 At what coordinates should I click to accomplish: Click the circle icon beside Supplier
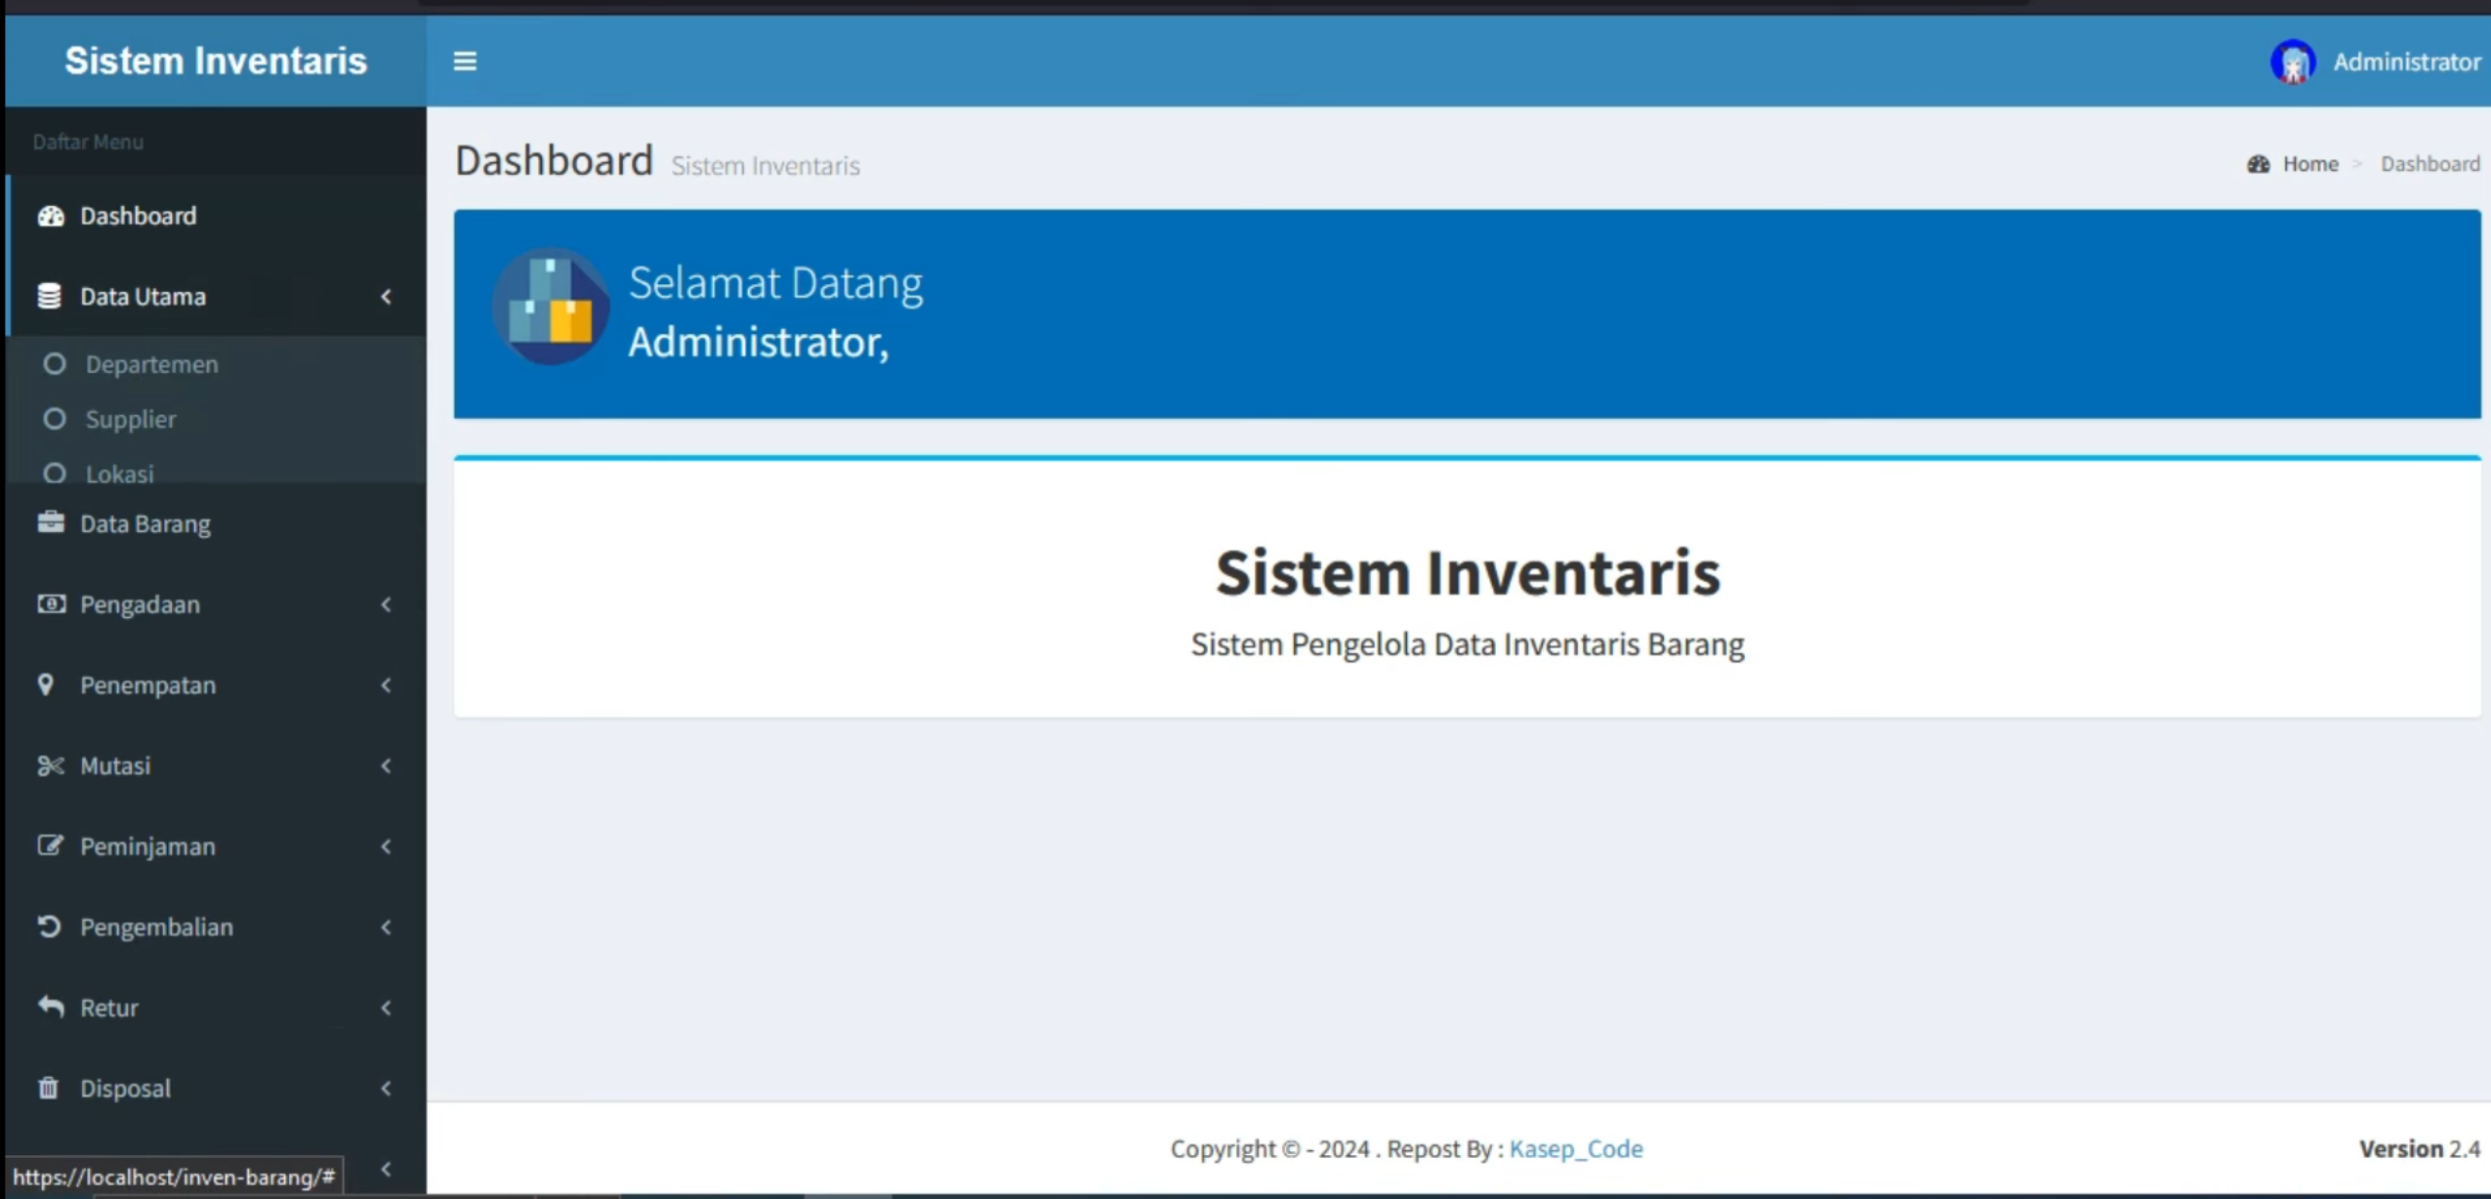(55, 419)
